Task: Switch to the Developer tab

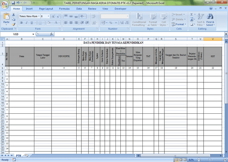Action: [120, 9]
